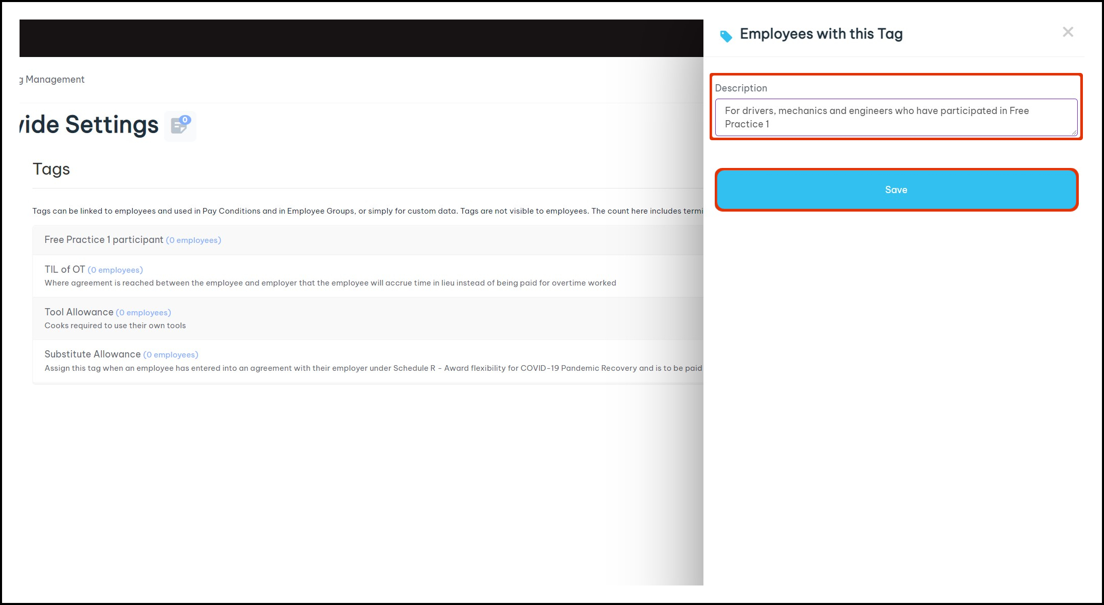
Task: Click the Tags section heading
Action: [51, 169]
